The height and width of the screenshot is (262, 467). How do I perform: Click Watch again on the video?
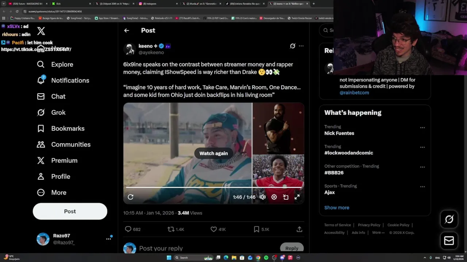click(x=213, y=153)
